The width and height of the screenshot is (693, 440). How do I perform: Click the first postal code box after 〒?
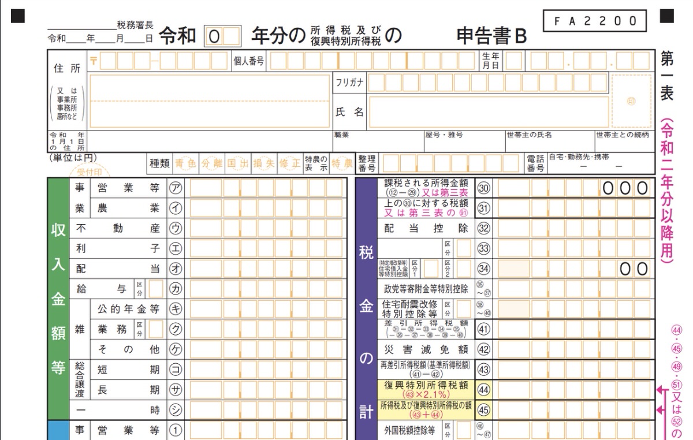pyautogui.click(x=108, y=61)
